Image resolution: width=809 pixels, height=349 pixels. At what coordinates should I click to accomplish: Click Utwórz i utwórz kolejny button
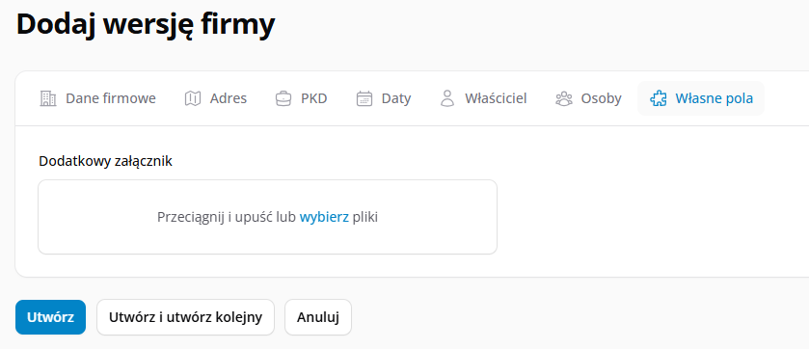click(185, 317)
